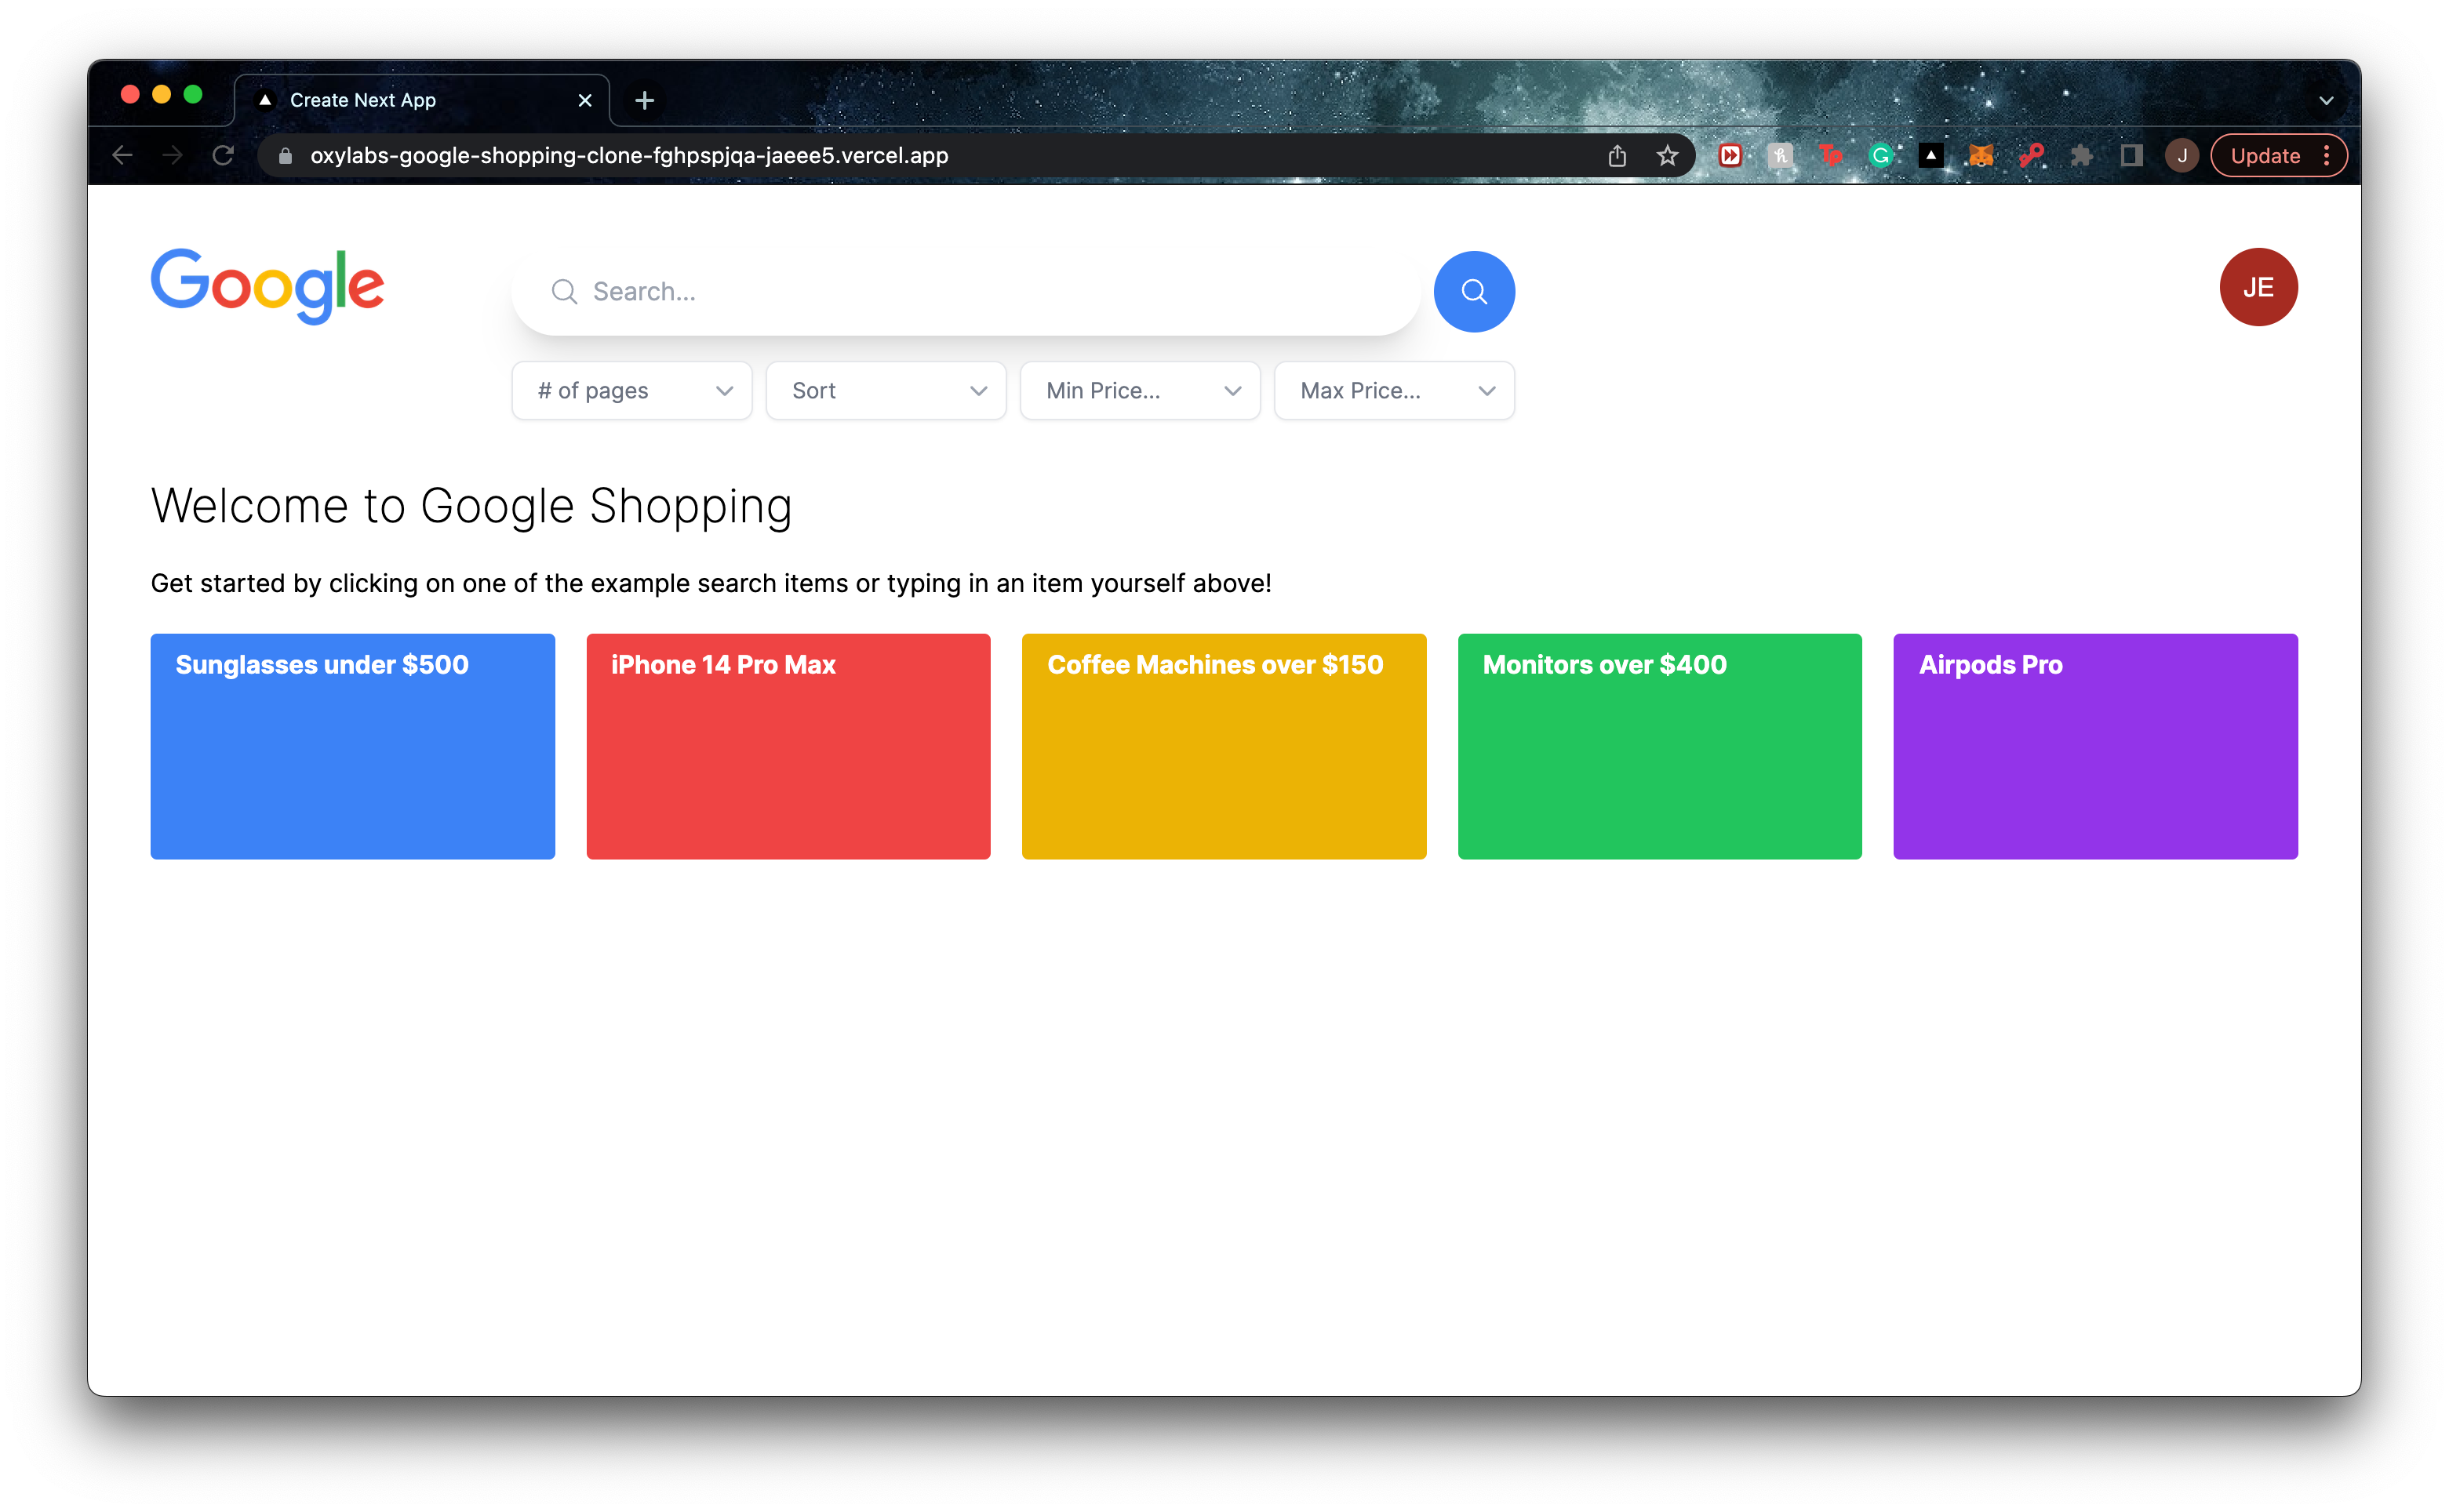This screenshot has height=1512, width=2449.
Task: Open the Sort dropdown
Action: click(885, 391)
